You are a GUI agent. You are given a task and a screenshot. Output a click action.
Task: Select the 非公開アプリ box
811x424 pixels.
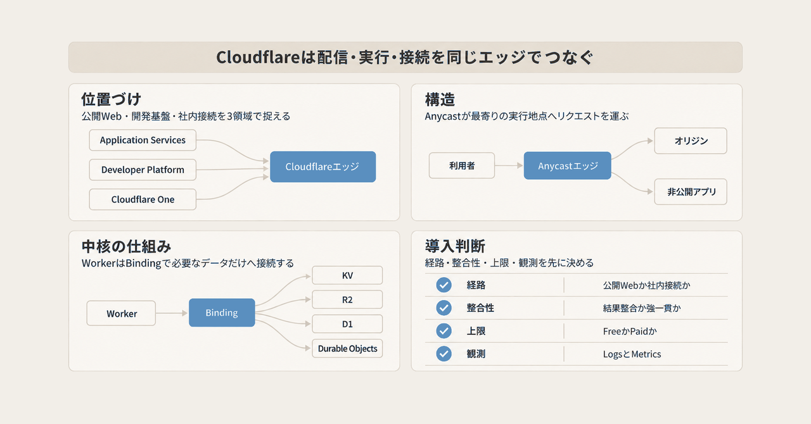(x=691, y=191)
